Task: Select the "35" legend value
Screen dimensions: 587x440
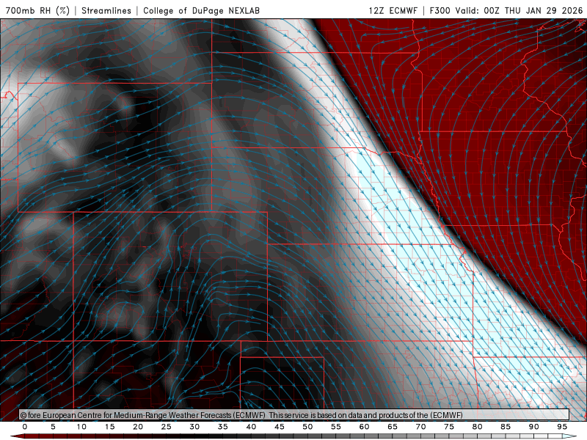Action: tap(223, 427)
